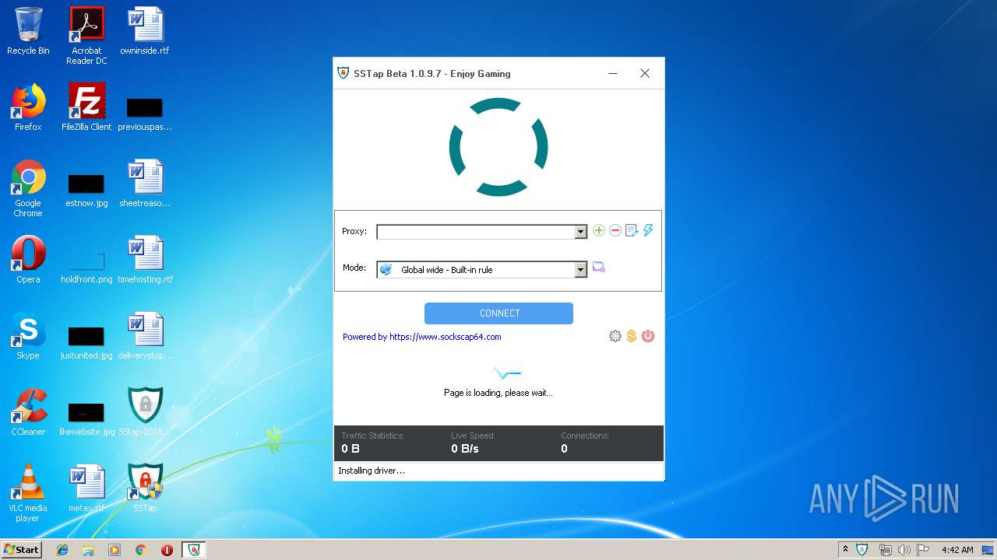Viewport: 997px width, 560px height.
Task: Click the SSTap shield icon in title bar
Action: pyautogui.click(x=343, y=73)
